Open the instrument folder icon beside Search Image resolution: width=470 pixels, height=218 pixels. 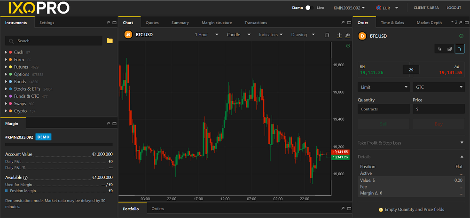tap(110, 41)
